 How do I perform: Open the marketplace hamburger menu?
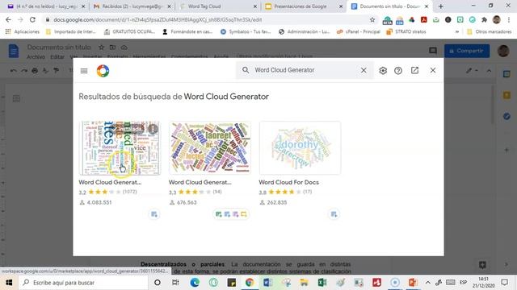click(x=84, y=71)
